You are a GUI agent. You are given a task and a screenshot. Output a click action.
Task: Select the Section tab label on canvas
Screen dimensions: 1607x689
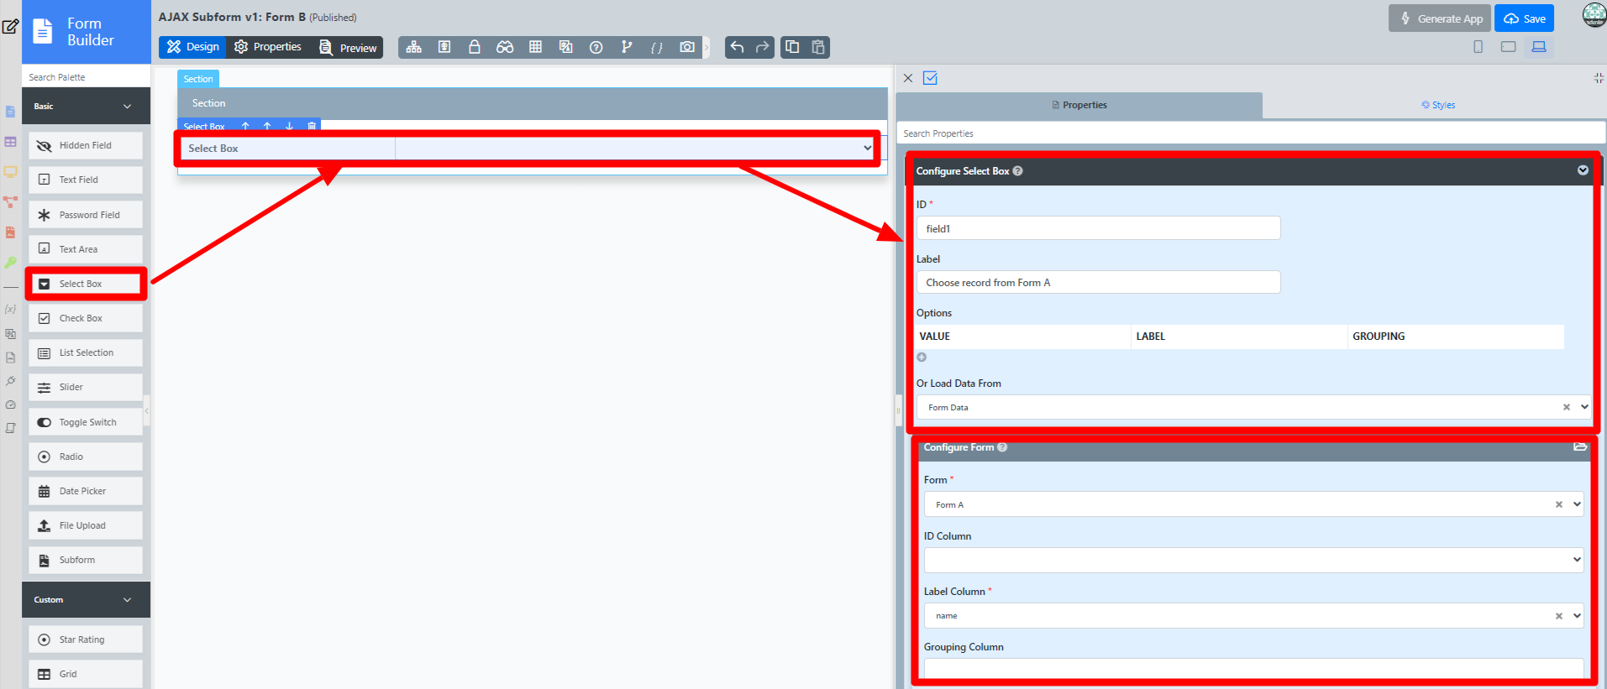tap(198, 79)
